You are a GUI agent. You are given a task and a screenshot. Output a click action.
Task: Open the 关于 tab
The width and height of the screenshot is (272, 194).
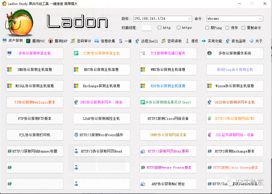256,41
